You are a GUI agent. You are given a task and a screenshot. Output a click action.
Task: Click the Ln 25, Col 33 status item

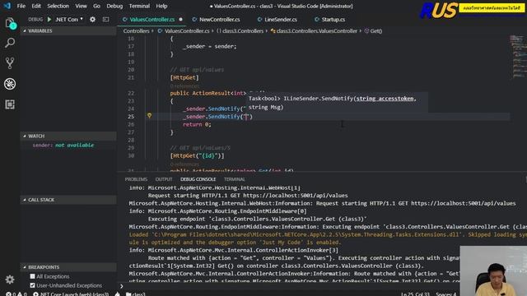[415, 294]
